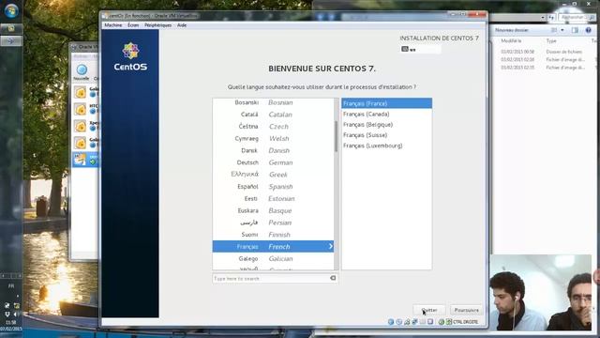Toggle the Explorer preview pane icon
The height and width of the screenshot is (338, 600).
pyautogui.click(x=575, y=30)
